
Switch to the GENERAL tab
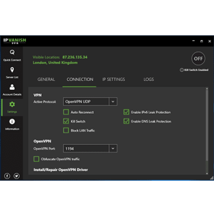[46, 79]
